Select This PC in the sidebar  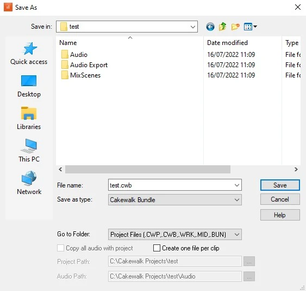29,151
